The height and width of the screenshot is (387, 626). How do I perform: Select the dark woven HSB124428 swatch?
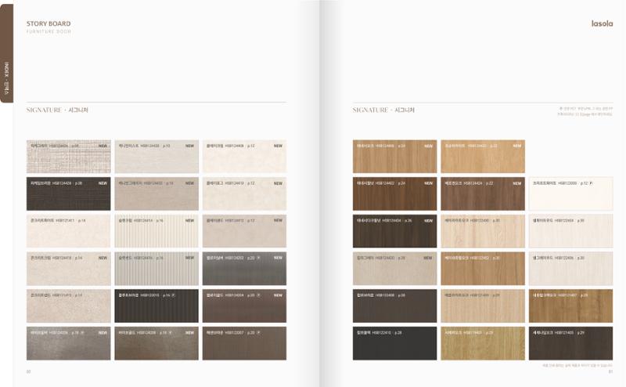point(69,194)
